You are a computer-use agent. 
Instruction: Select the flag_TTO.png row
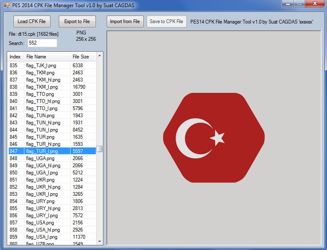pyautogui.click(x=52, y=94)
